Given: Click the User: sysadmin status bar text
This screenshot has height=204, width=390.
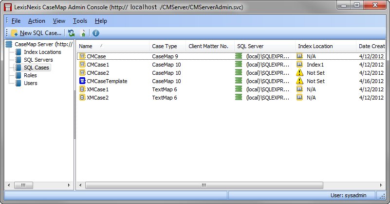Looking at the screenshot, I should [348, 195].
